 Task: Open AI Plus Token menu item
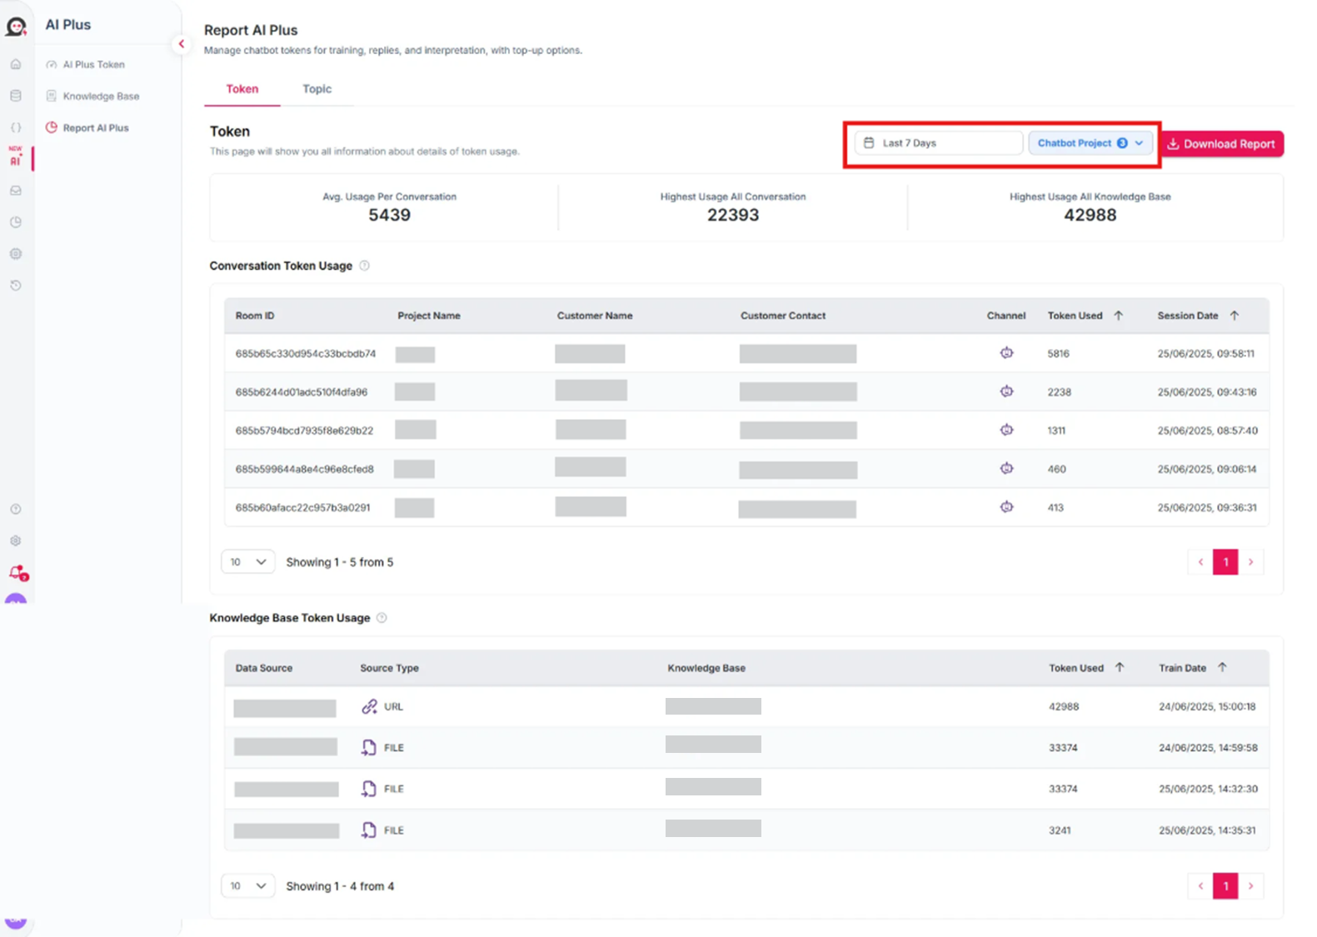(93, 65)
